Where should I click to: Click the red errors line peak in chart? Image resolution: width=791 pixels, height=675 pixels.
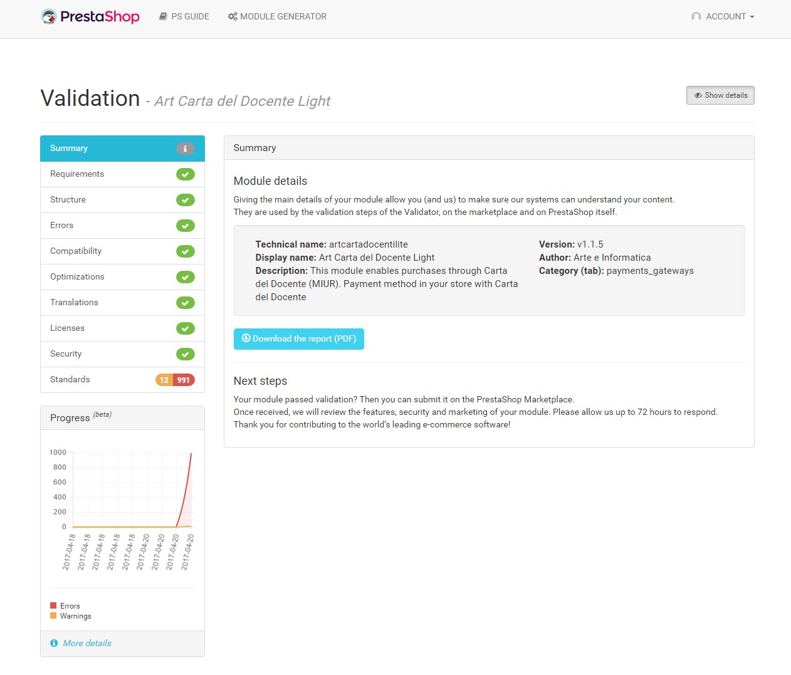(x=191, y=453)
